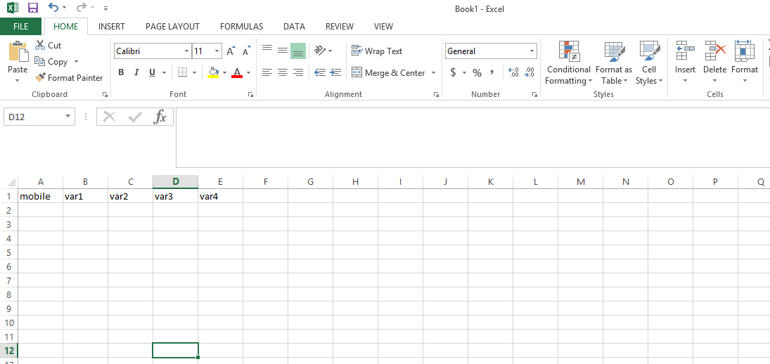
Task: Click the Save icon in quick access toolbar
Action: pos(33,8)
